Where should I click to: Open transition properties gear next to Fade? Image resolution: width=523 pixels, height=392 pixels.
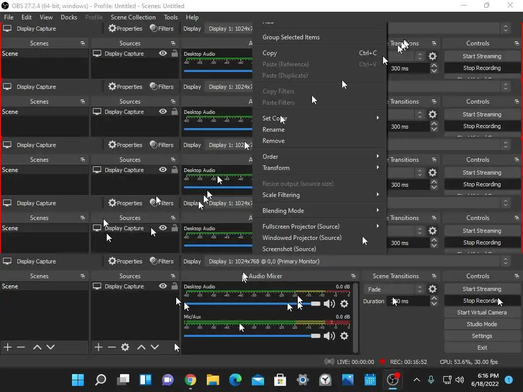click(x=433, y=289)
